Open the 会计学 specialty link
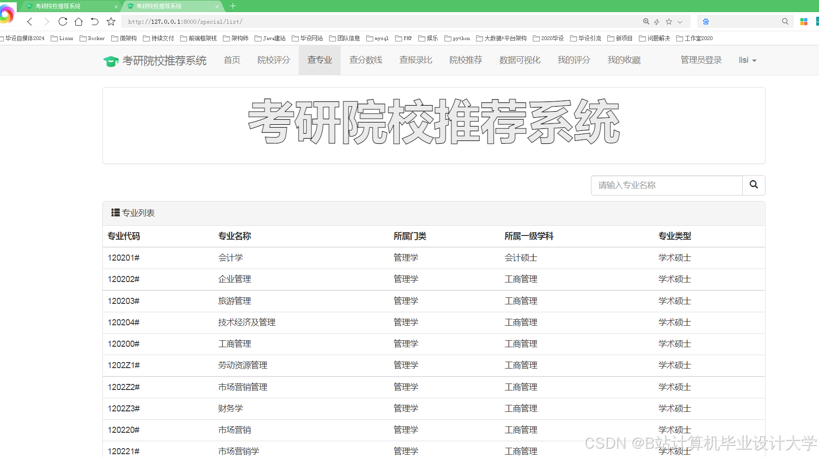 pos(231,257)
